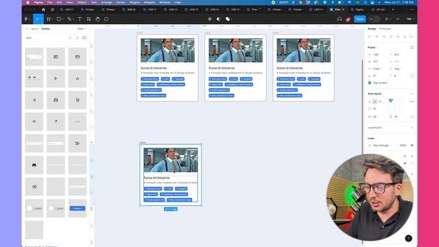Open the zoom percentage dropdown
Screen dimensions: 439x247
(x=410, y=19)
